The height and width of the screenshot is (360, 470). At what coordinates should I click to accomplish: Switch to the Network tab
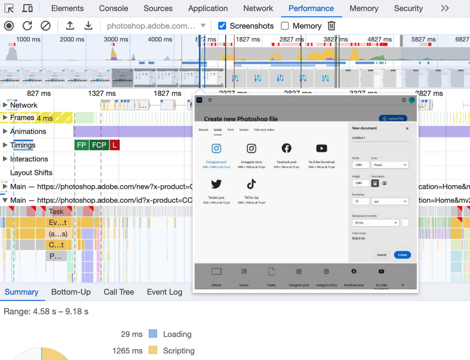point(258,8)
